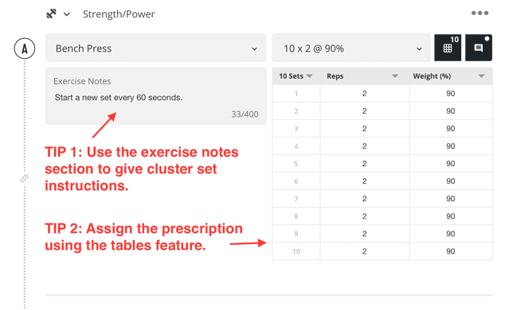Screen dimensions: 509x310
Task: Expand the Weight (%) column dropdown arrow
Action: tap(481, 76)
